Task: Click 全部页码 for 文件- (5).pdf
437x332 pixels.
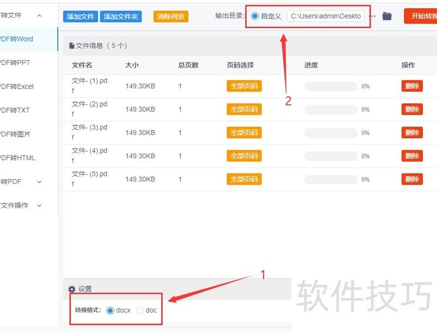Action: 244,179
